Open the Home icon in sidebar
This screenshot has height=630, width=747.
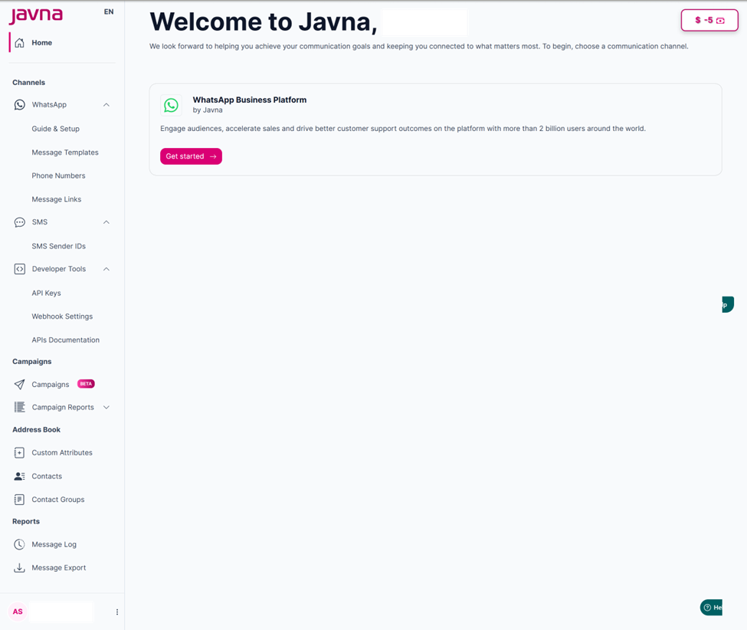(19, 43)
